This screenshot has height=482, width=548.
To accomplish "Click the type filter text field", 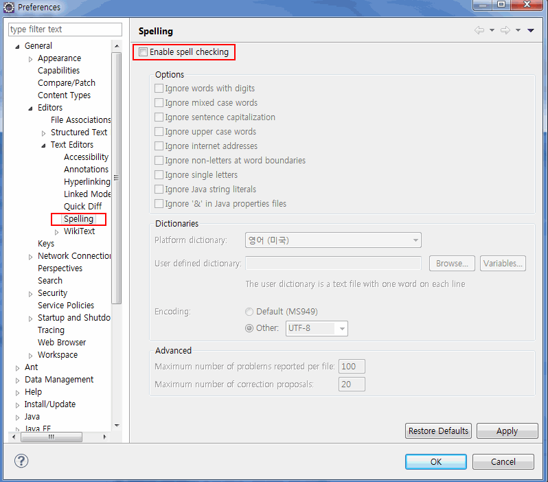I will 65,30.
